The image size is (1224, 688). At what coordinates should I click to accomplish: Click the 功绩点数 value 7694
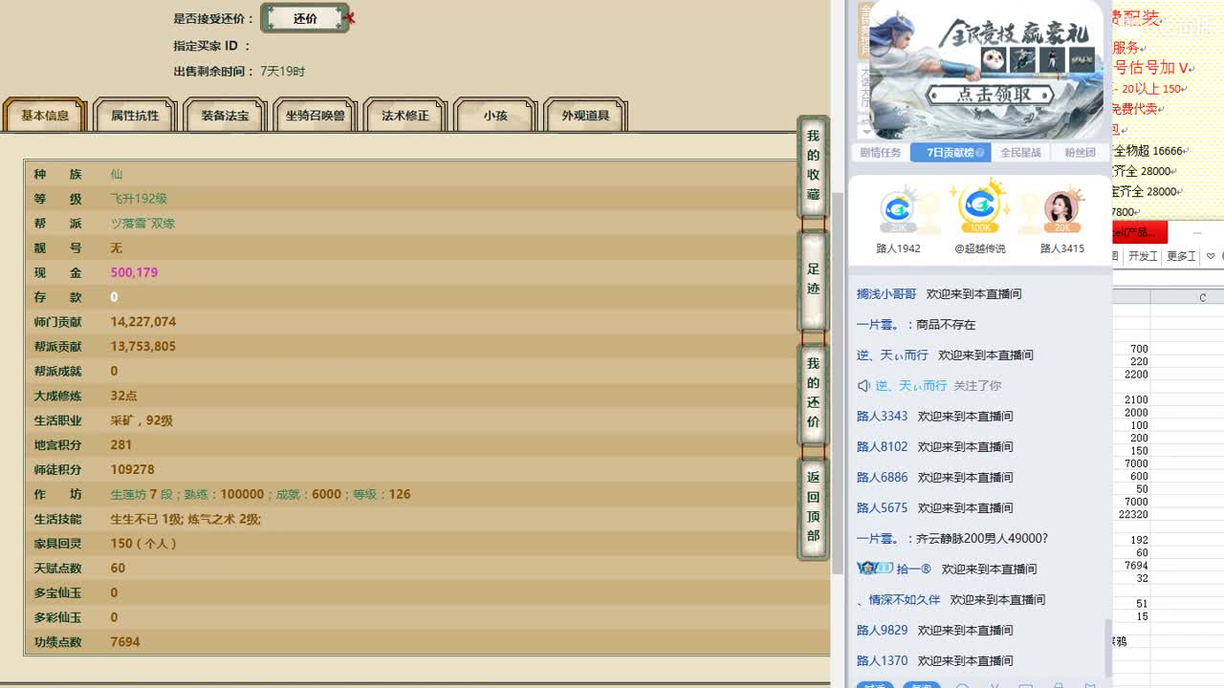pos(125,642)
